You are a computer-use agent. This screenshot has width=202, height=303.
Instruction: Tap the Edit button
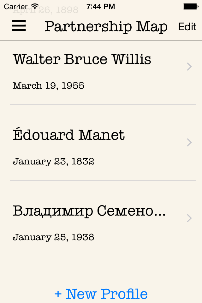[x=187, y=27]
